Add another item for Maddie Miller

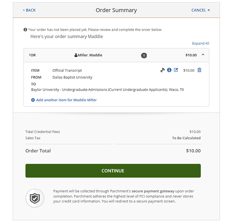coord(66,100)
